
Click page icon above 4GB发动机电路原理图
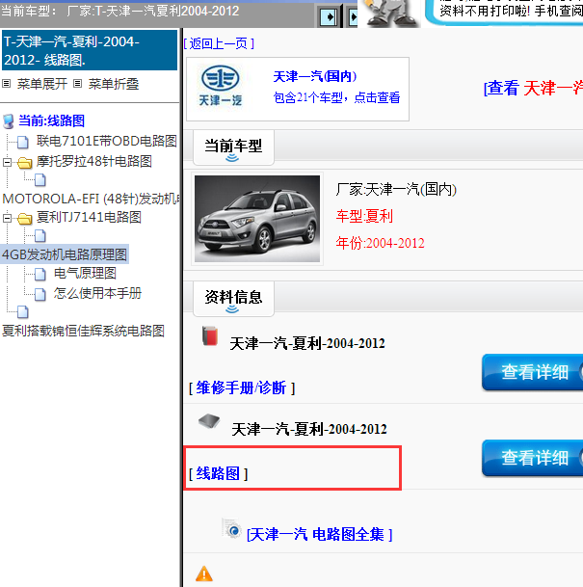coord(40,236)
